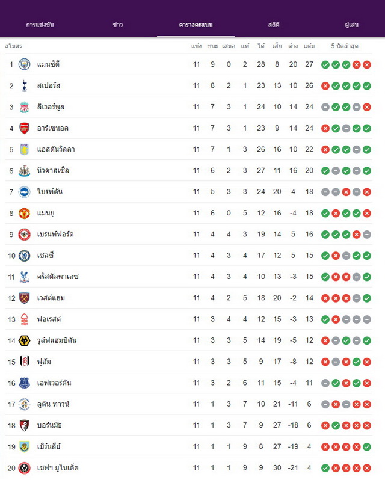Click the แต้ม column header
385x480 pixels.
click(309, 46)
